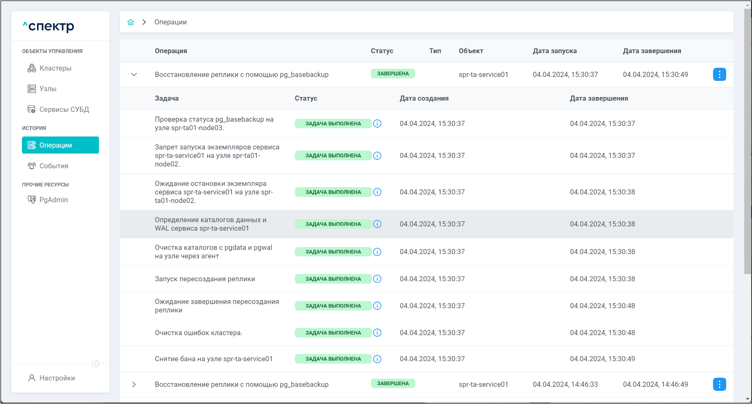Collapse the expanded 15:30:37 operation row
Screen dimensions: 752x404
point(134,75)
